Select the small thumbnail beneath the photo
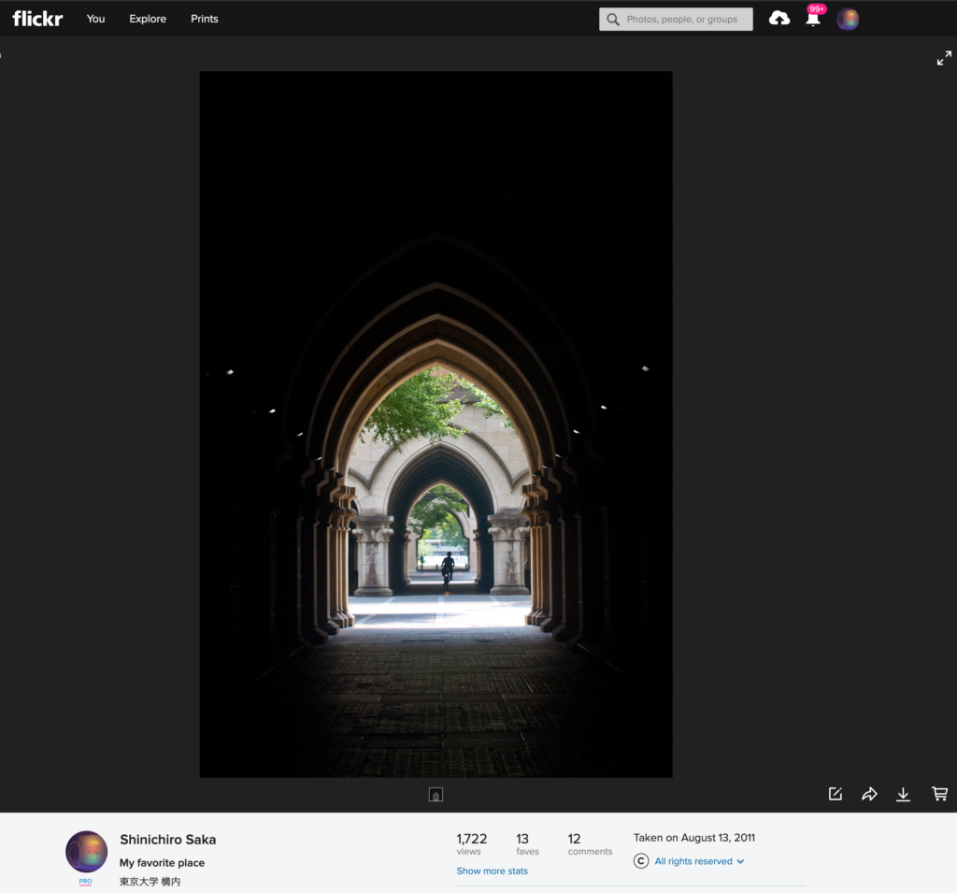 click(436, 795)
